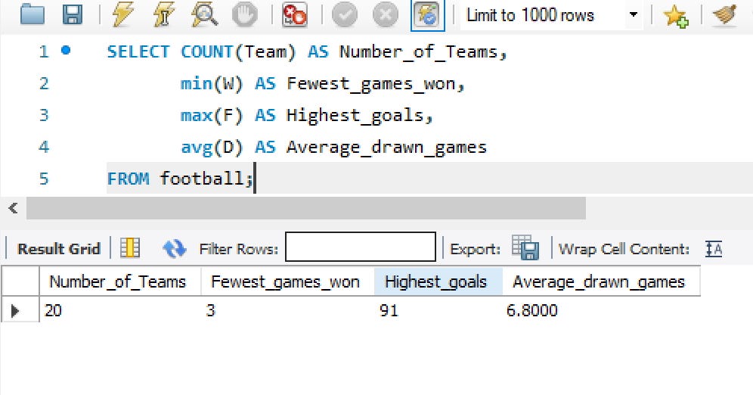The width and height of the screenshot is (753, 395).
Task: Click the cell with value 91
Action: tap(438, 310)
